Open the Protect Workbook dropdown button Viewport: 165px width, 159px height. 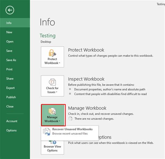click(52, 57)
